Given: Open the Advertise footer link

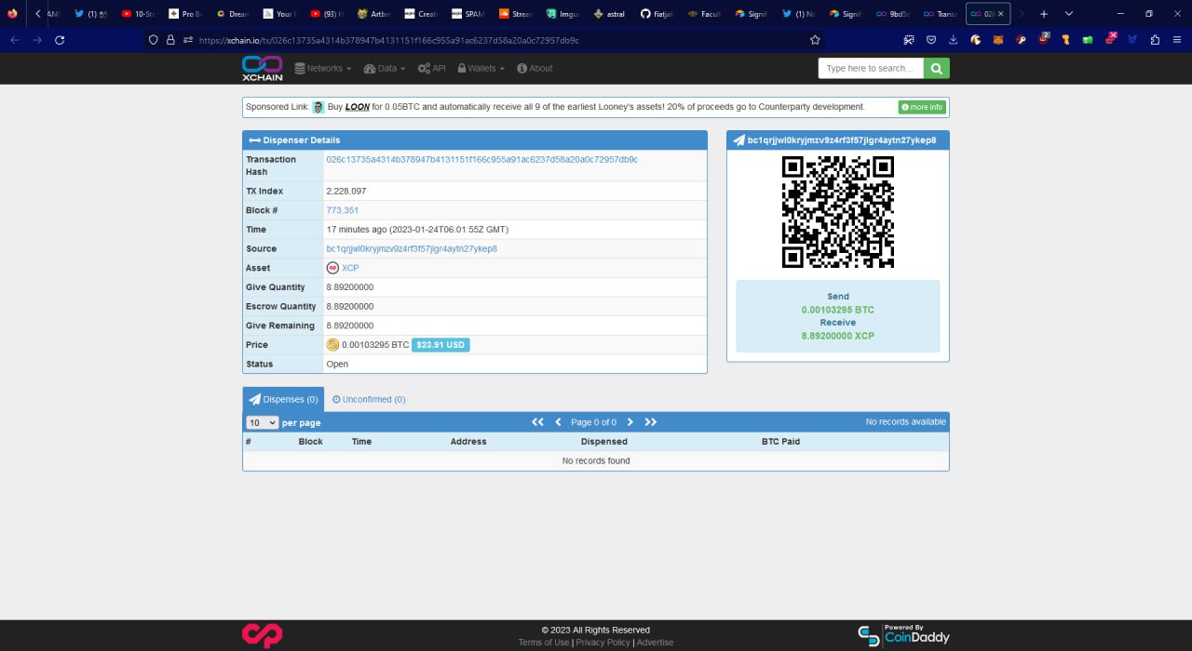Looking at the screenshot, I should [x=655, y=643].
